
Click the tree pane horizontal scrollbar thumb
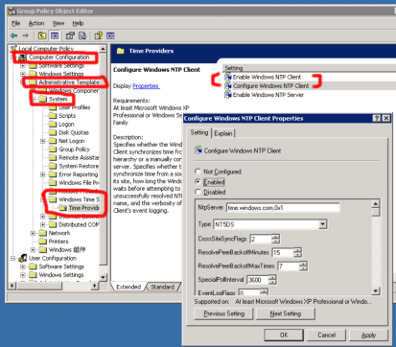click(x=38, y=286)
